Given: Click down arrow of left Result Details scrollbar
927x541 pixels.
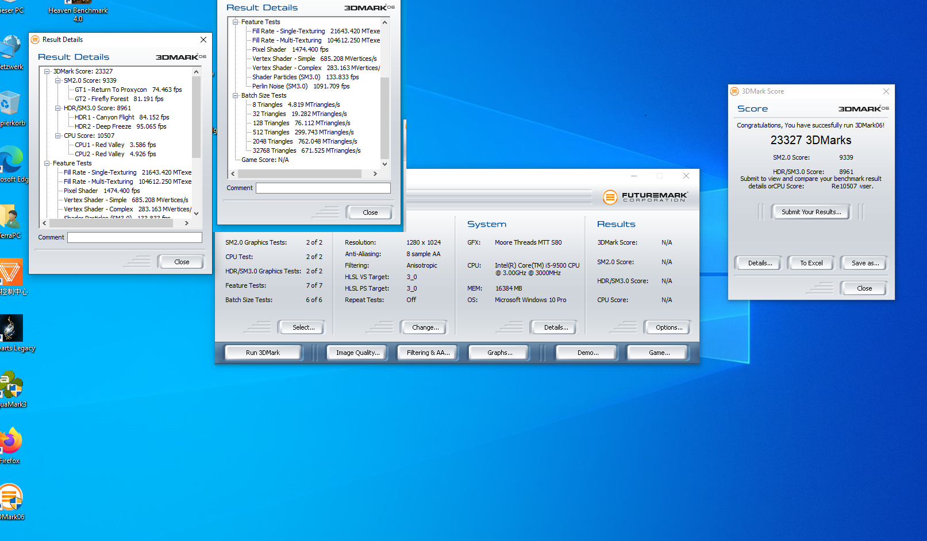Looking at the screenshot, I should point(196,213).
